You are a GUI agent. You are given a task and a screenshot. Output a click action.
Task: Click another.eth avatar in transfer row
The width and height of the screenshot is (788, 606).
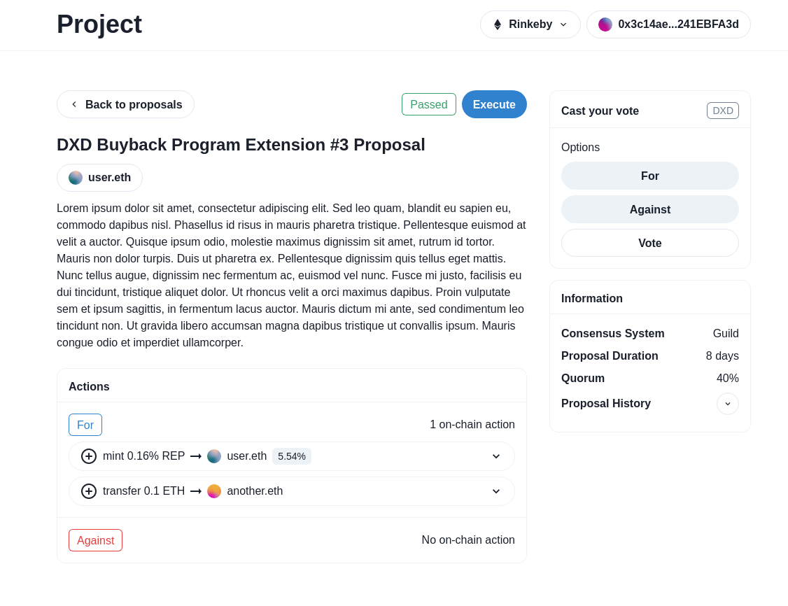pos(214,491)
